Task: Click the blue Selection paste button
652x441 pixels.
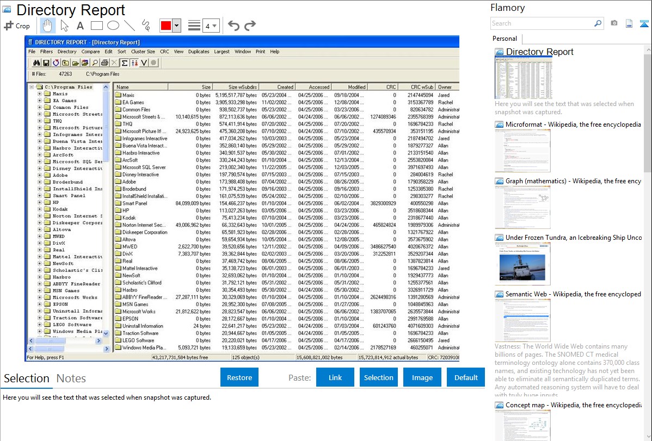Action: click(378, 377)
